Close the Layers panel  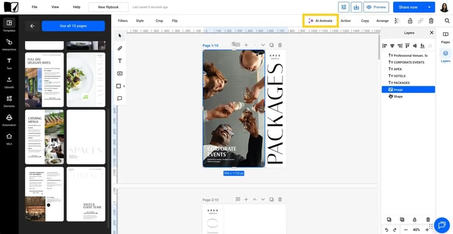[x=432, y=33]
